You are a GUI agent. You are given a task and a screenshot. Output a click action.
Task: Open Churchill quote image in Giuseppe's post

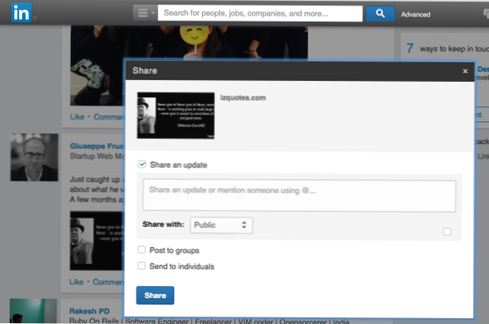(96, 241)
